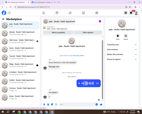Go to the Home feed icon
The image size is (142, 114).
[43, 13]
